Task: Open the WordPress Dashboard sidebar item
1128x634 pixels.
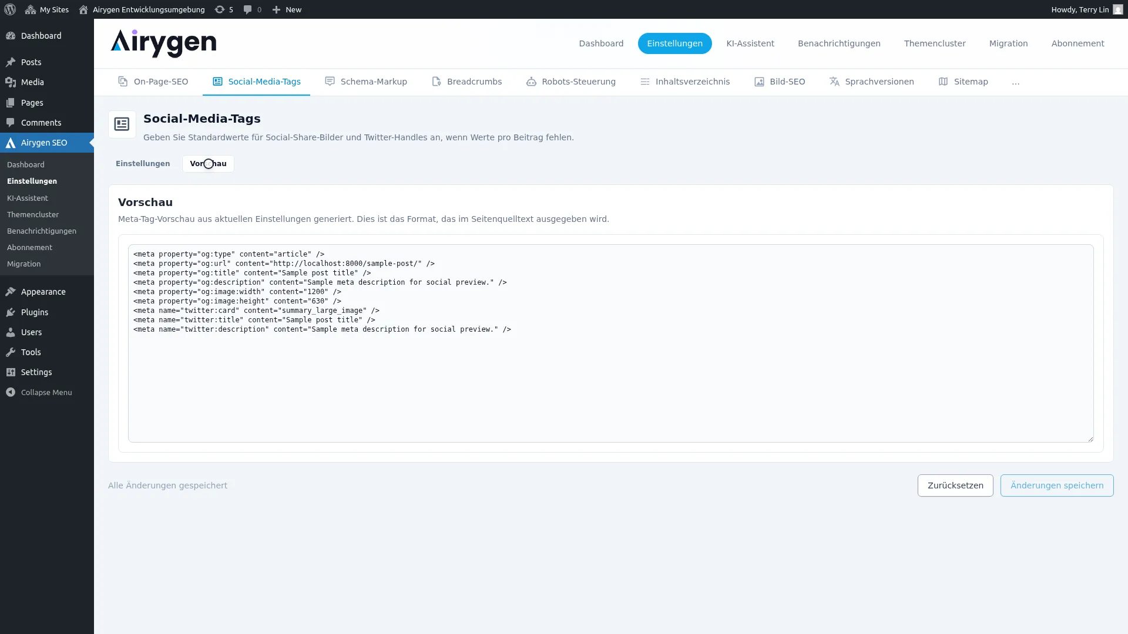Action: pyautogui.click(x=47, y=36)
